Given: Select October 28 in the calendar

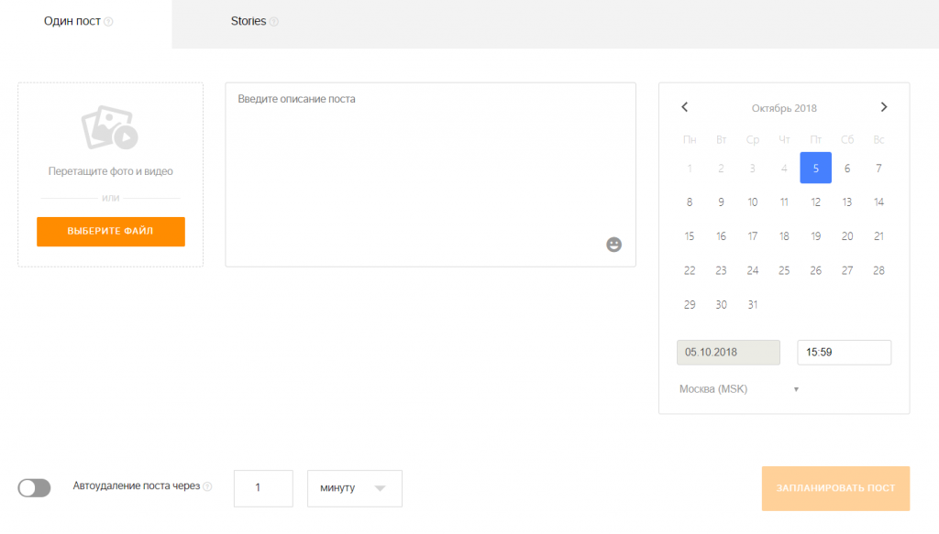Looking at the screenshot, I should pos(878,270).
